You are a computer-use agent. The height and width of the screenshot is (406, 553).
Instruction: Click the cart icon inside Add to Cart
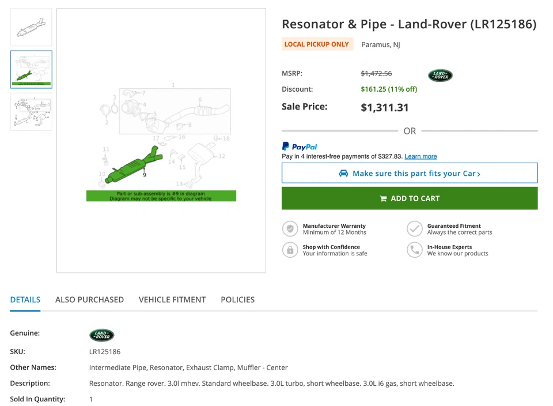coord(384,198)
